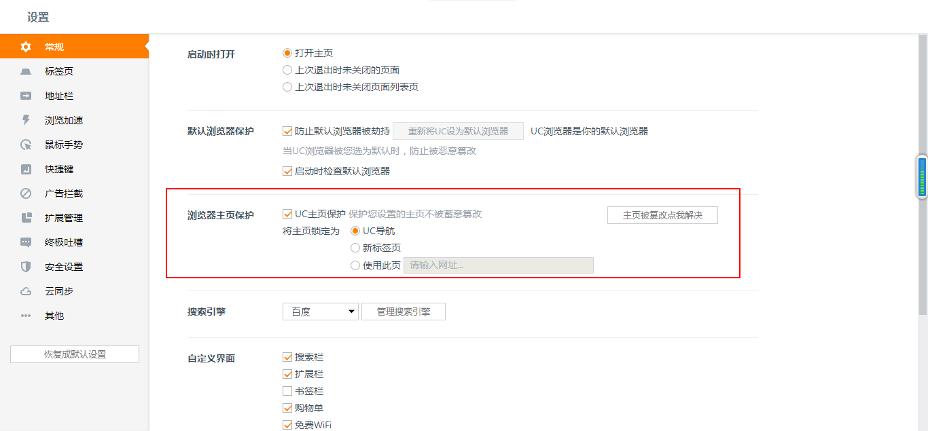
Task: Open the 地址栏 settings section
Action: (74, 96)
